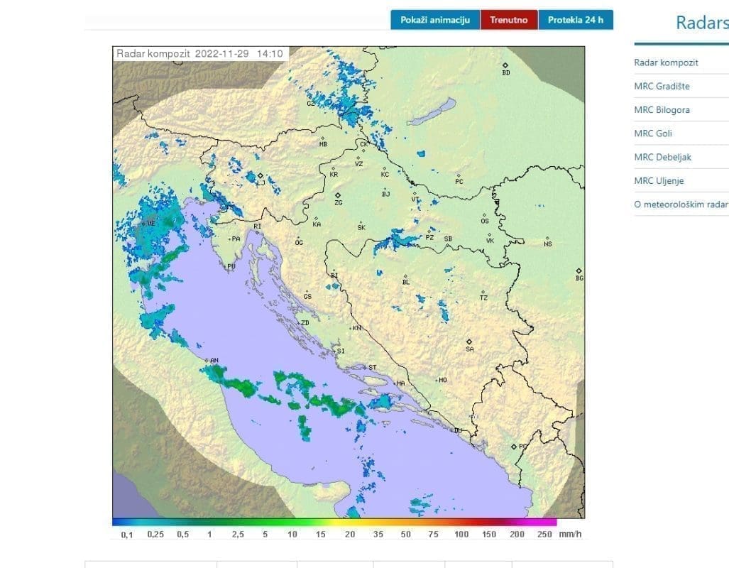Go to MRC Goli radar page
This screenshot has height=568, width=729.
tap(653, 133)
